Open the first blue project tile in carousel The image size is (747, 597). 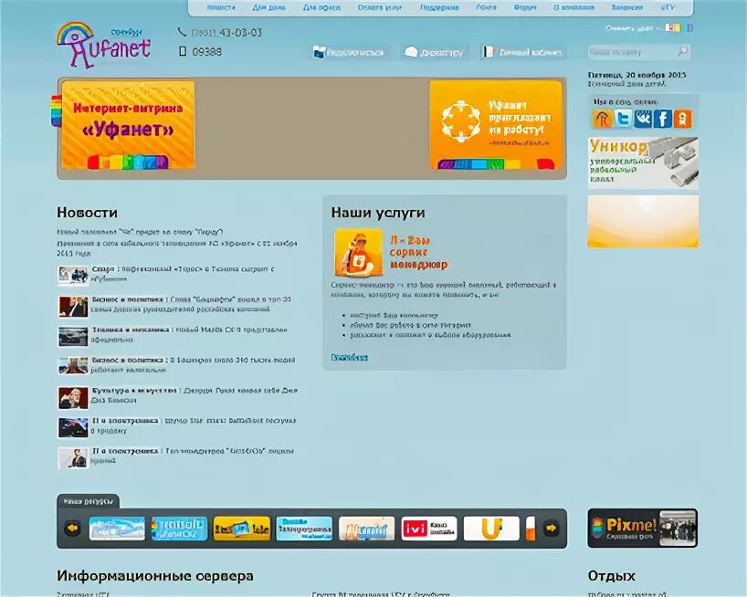pos(117,529)
